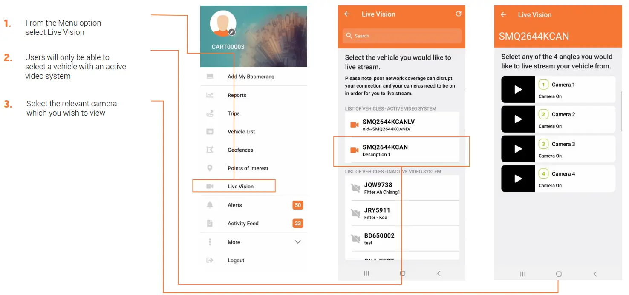629x295 pixels.
Task: Tap the edit pencil on the profile picture
Action: (231, 32)
